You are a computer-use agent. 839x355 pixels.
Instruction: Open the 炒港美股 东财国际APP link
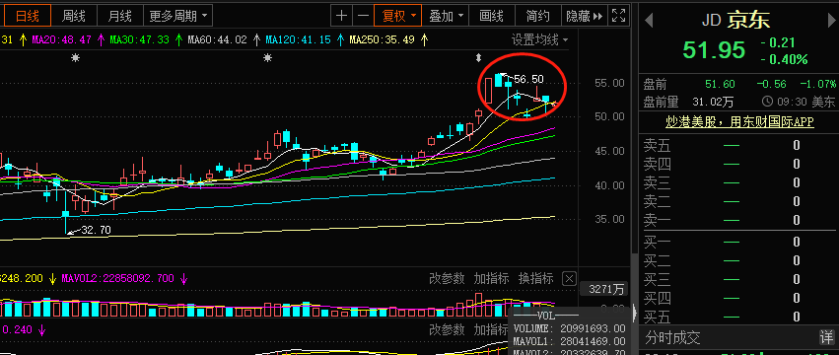(739, 122)
